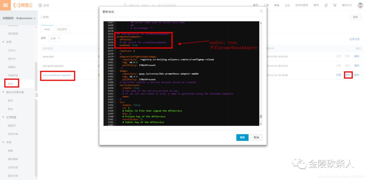
Task: Click the sidebar collapse handle
Action: click(36, 95)
